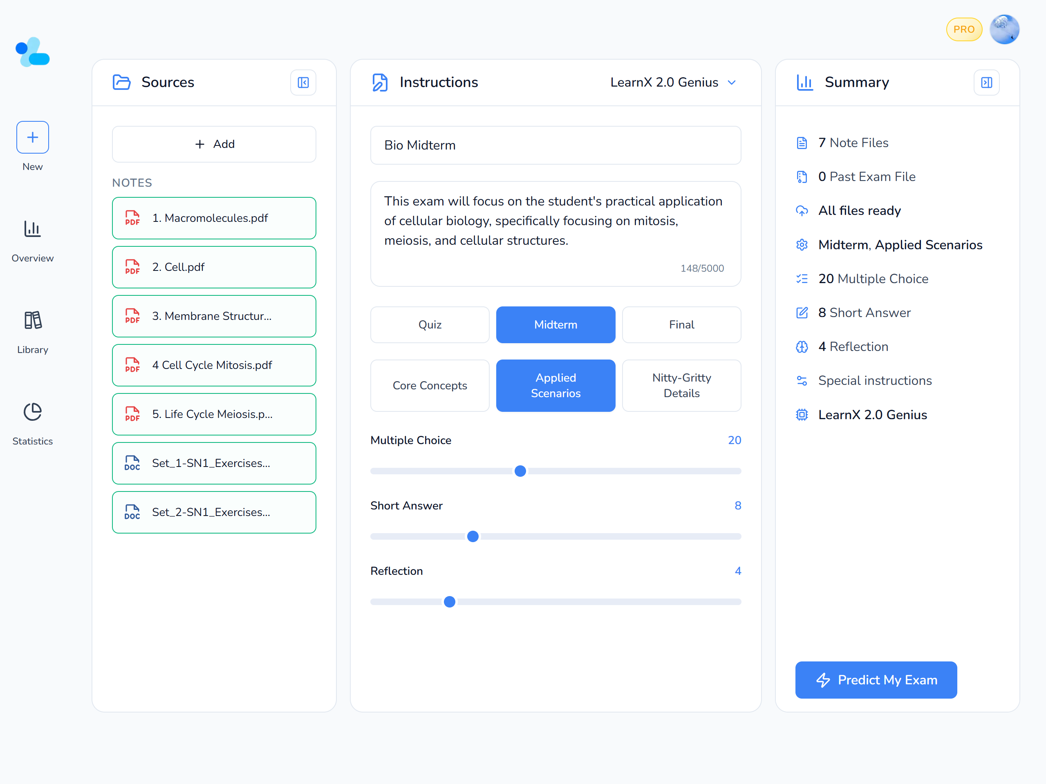1046x784 pixels.
Task: Click the New plus icon in sidebar
Action: point(33,138)
